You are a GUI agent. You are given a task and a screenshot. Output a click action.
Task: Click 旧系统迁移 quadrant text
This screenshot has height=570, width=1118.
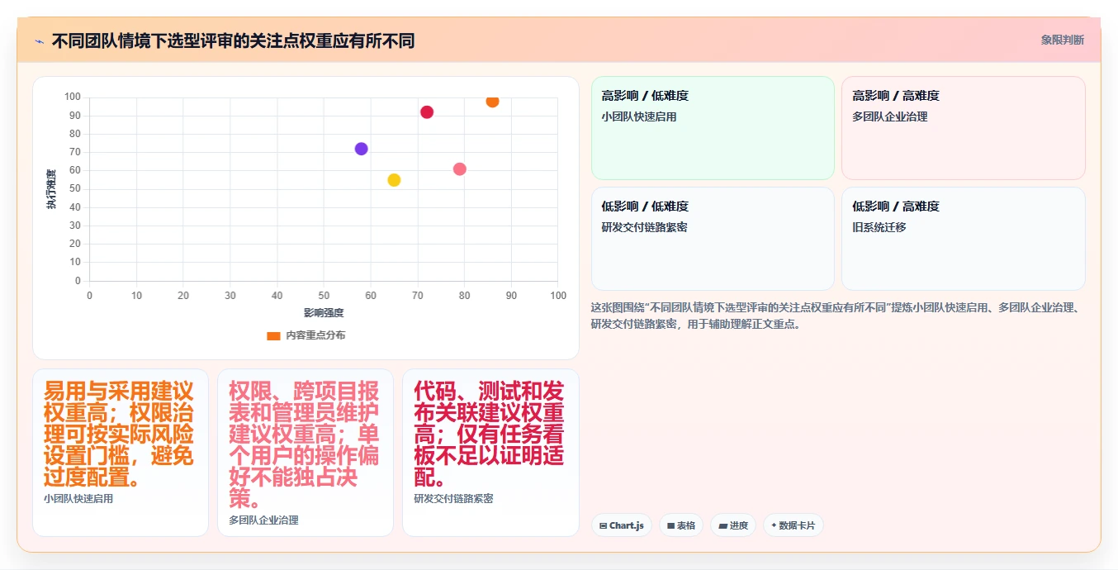879,227
